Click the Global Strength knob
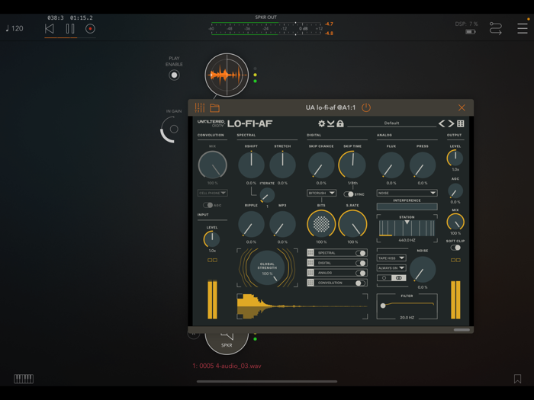Image resolution: width=534 pixels, height=400 pixels. pos(267,268)
